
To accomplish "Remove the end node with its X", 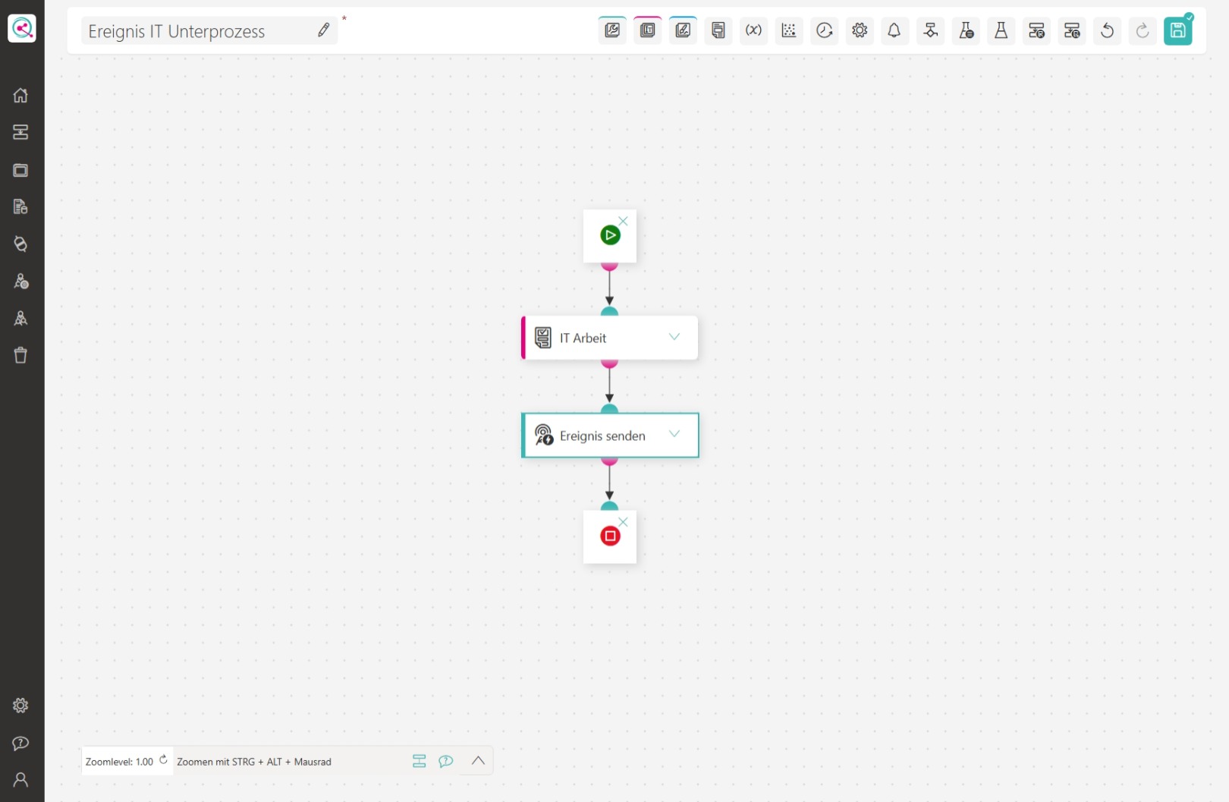I will [623, 522].
